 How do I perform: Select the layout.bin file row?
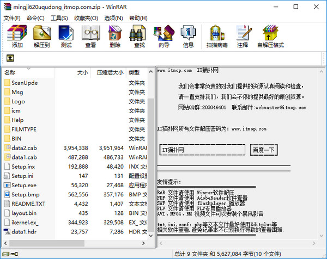tap(75, 213)
